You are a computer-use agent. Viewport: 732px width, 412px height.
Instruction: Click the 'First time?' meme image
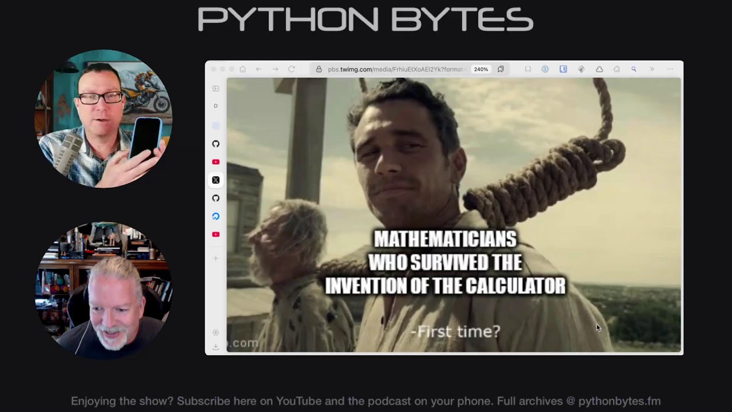pos(453,215)
